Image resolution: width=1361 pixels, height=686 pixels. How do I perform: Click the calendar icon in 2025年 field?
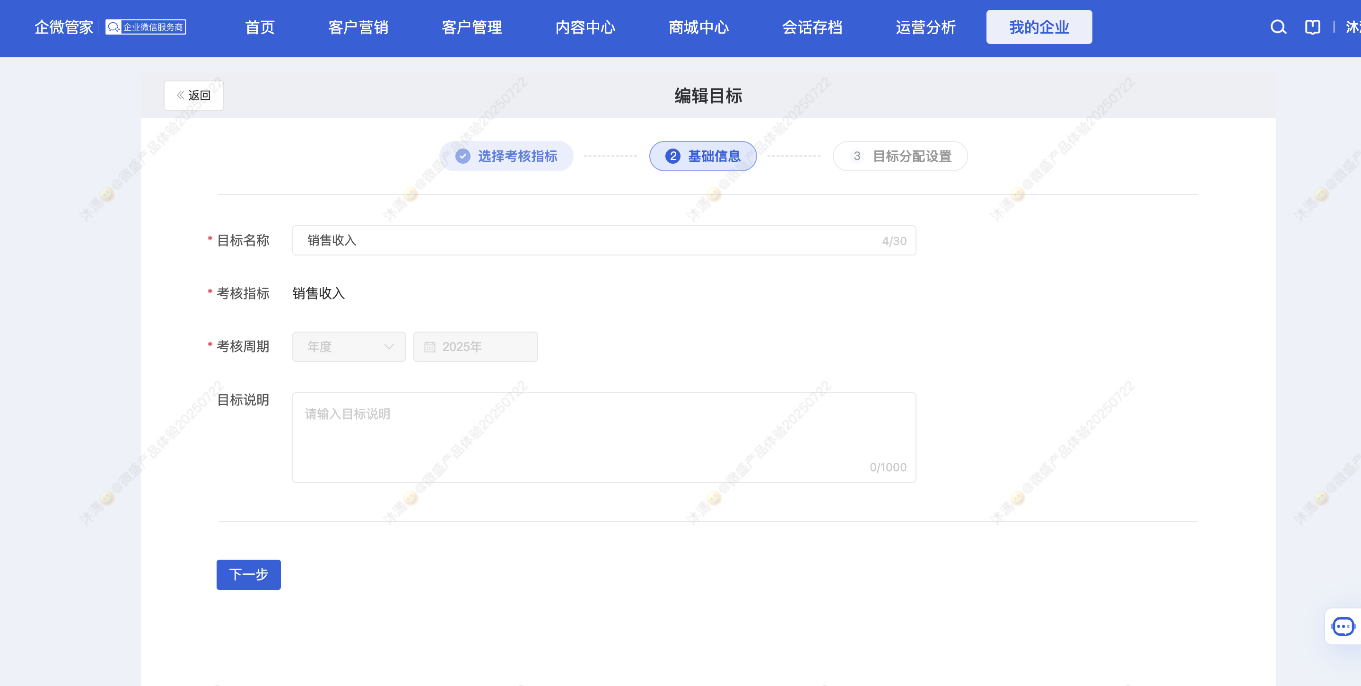[429, 347]
